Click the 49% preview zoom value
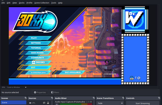This screenshot has height=105, width=162. coord(3,87)
